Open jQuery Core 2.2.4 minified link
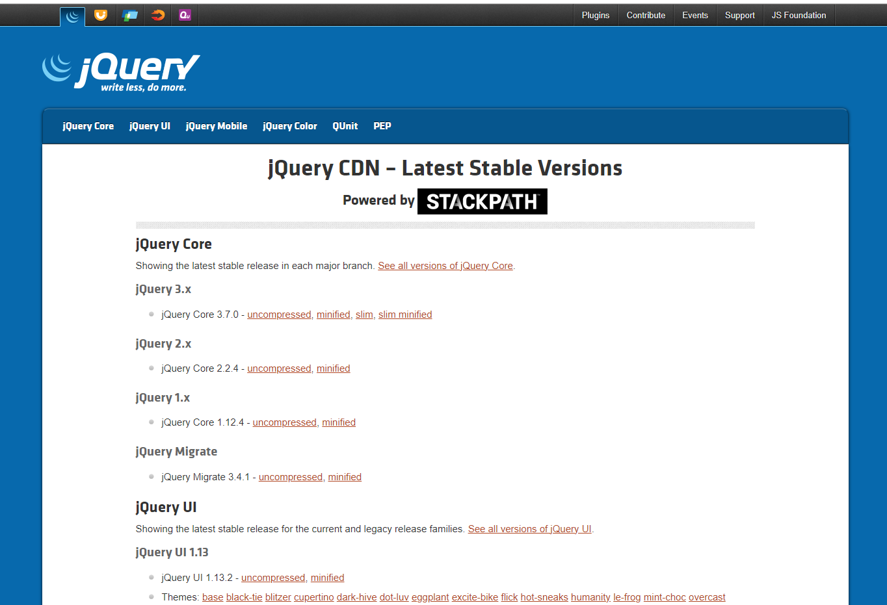 334,368
